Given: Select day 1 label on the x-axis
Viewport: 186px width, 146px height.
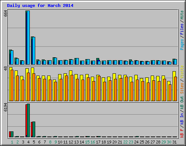Looking at the screenshot, I should (12, 142).
